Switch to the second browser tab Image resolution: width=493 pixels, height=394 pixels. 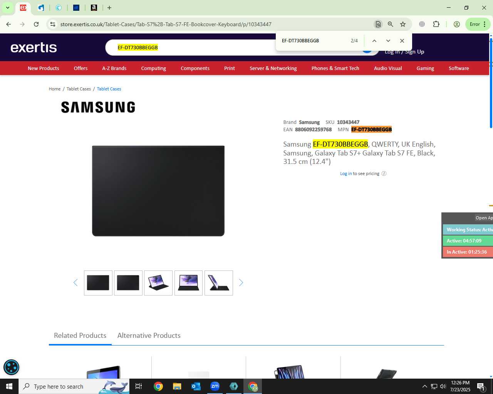41,8
